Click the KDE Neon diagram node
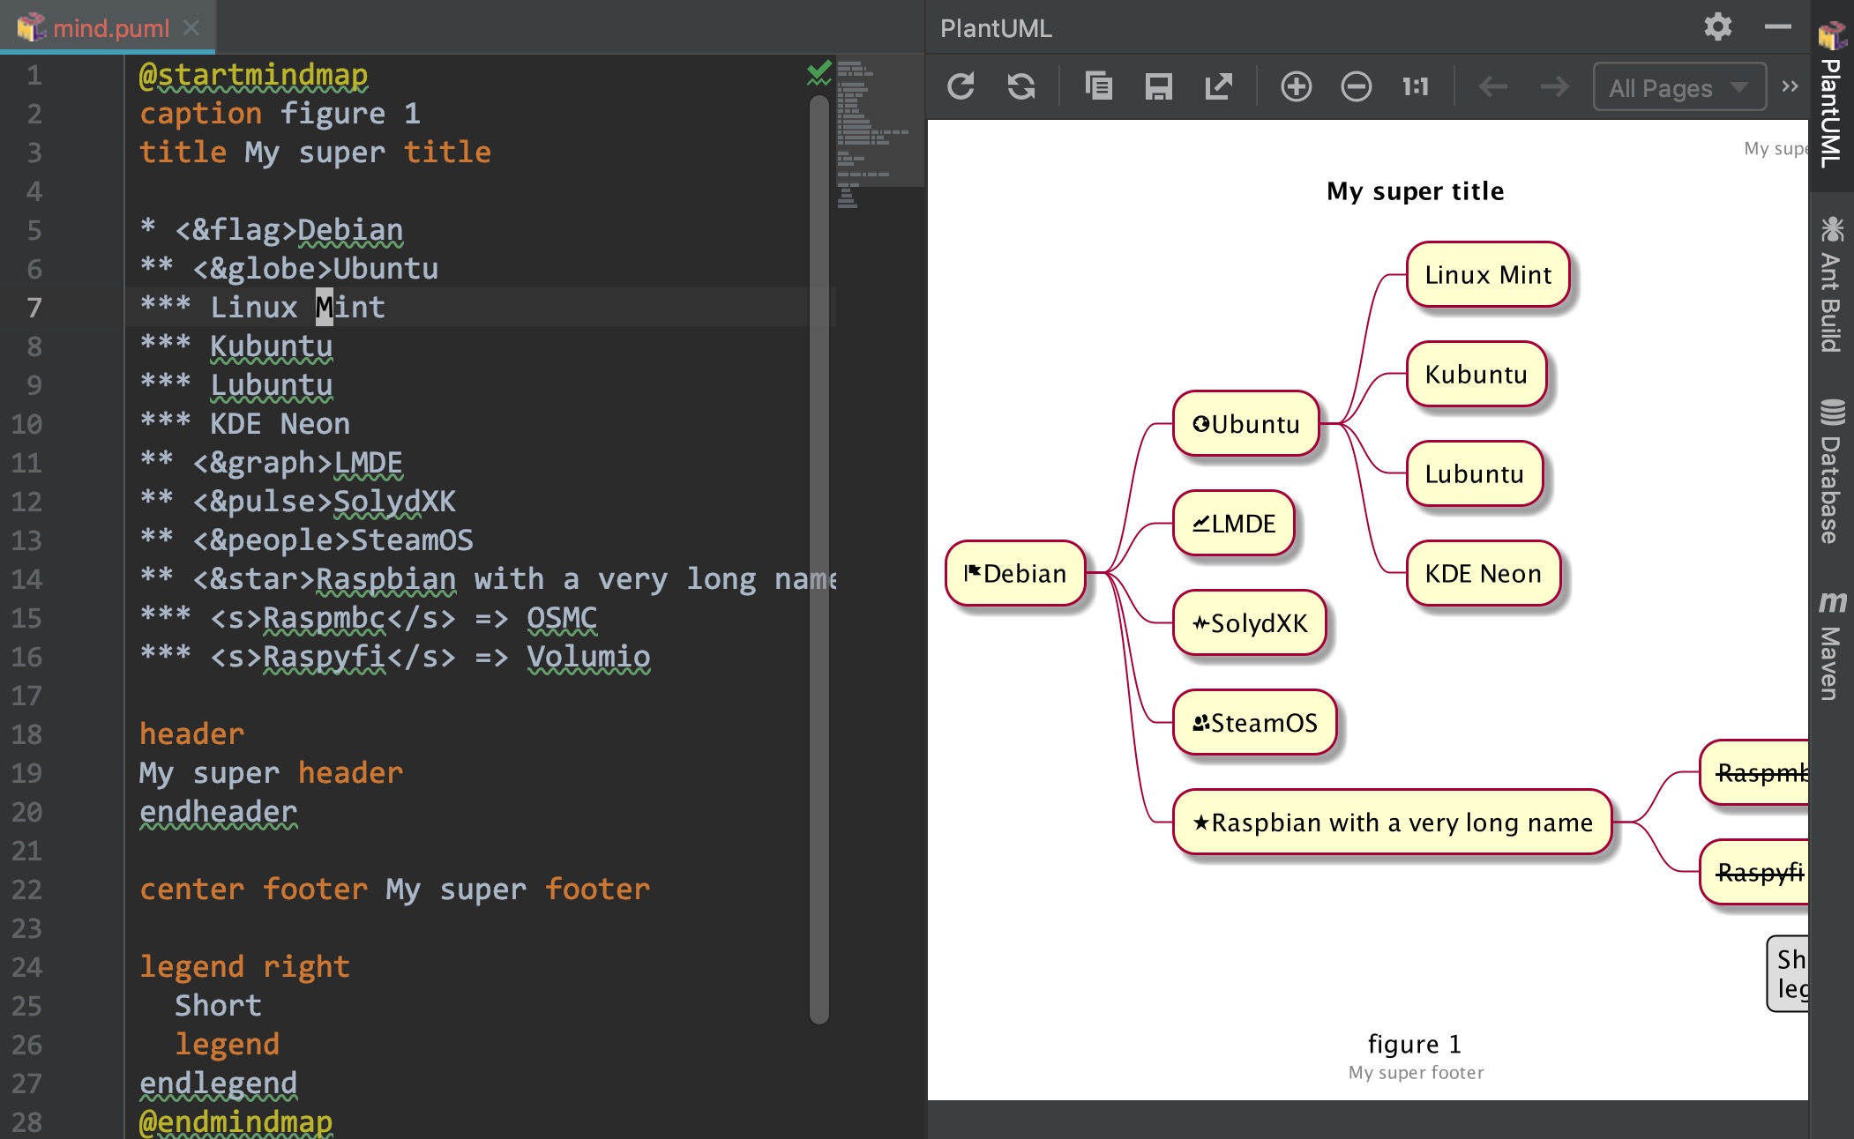Screen dimensions: 1854x1139 (x=1484, y=573)
